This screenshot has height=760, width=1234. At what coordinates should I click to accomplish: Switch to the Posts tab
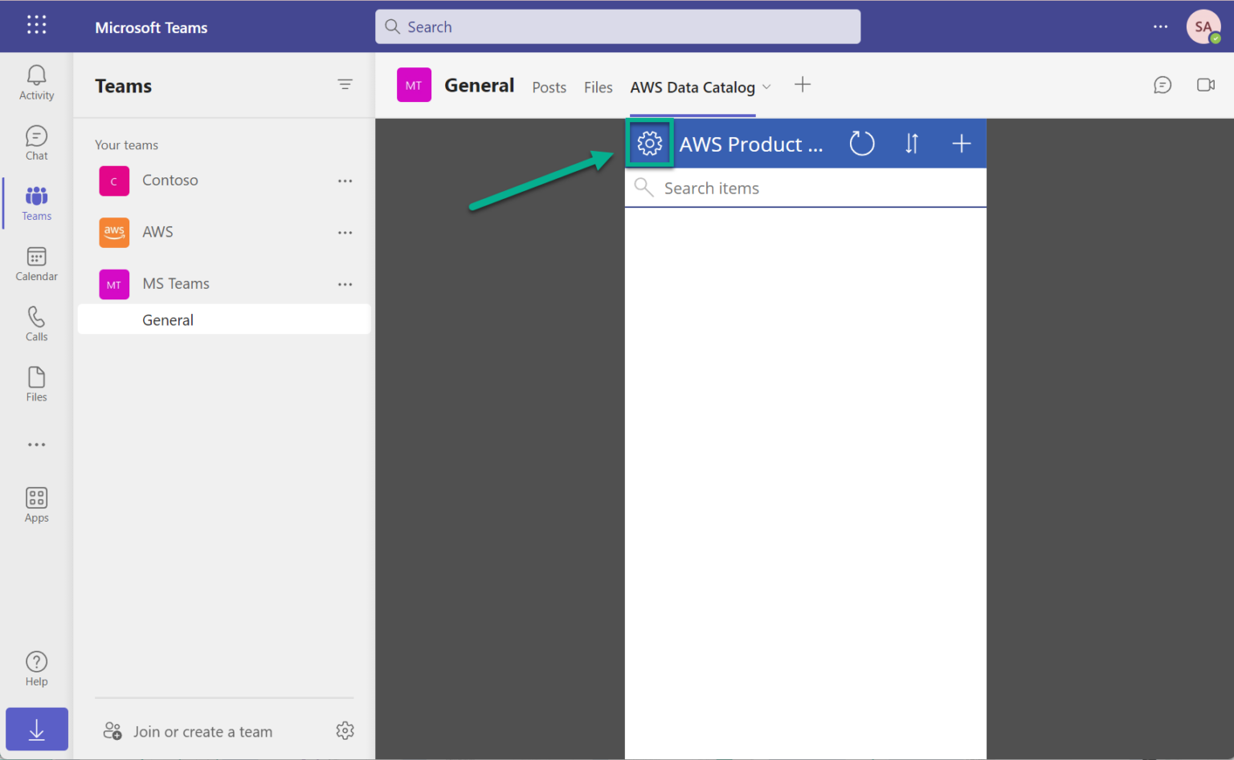pyautogui.click(x=549, y=87)
